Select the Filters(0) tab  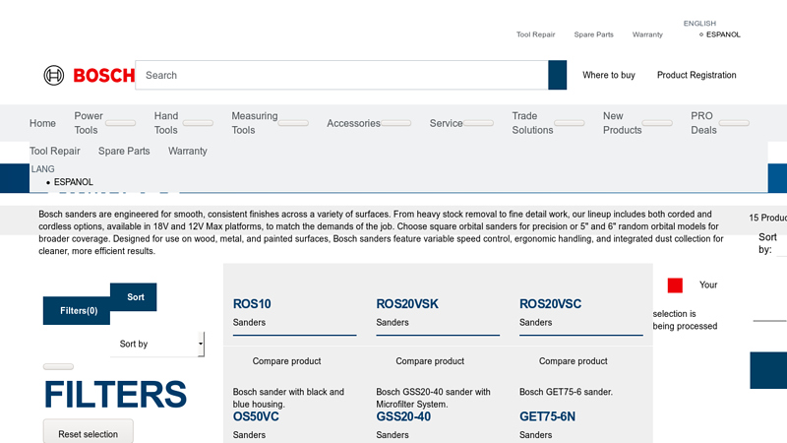[79, 310]
